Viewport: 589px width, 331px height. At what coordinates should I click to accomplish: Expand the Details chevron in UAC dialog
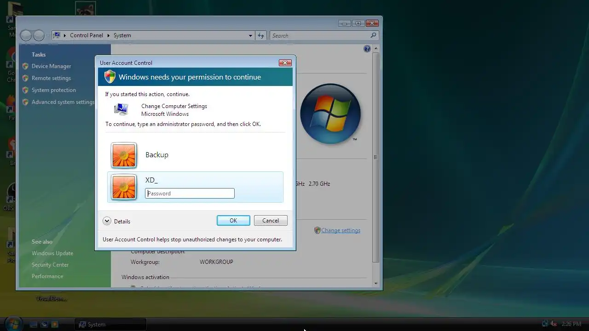[x=107, y=221]
